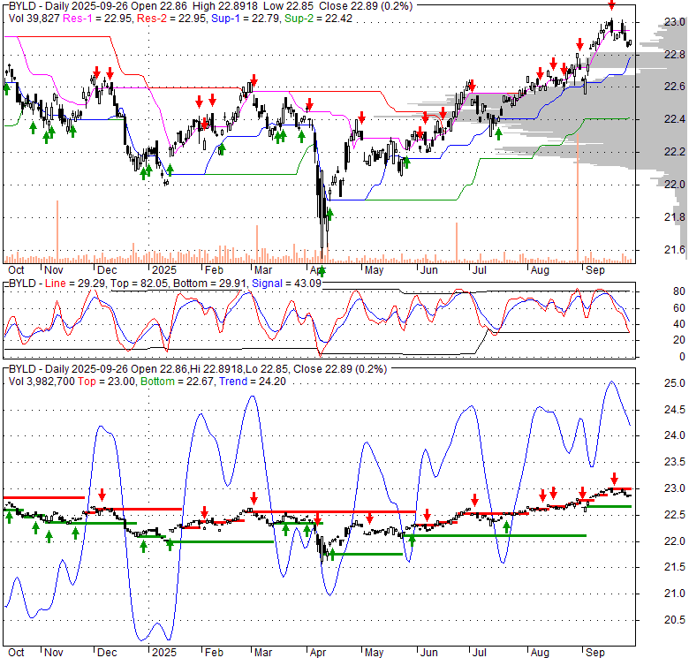Click the blue Trend = 24.20 label
The height and width of the screenshot is (658, 689).
[253, 382]
